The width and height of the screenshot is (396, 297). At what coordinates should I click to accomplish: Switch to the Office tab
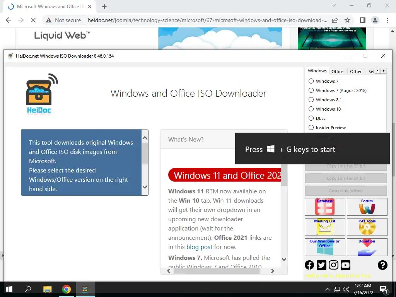point(337,72)
